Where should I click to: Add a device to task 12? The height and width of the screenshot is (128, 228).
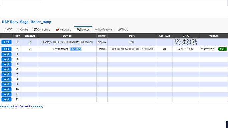click(x=7, y=99)
